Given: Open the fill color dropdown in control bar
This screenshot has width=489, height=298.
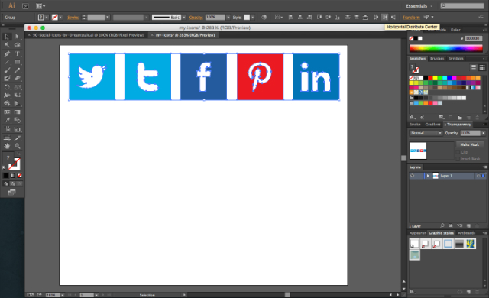Looking at the screenshot, I should [x=47, y=17].
